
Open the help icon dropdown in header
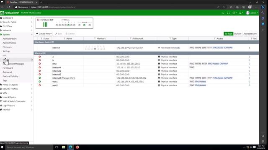click(x=234, y=13)
